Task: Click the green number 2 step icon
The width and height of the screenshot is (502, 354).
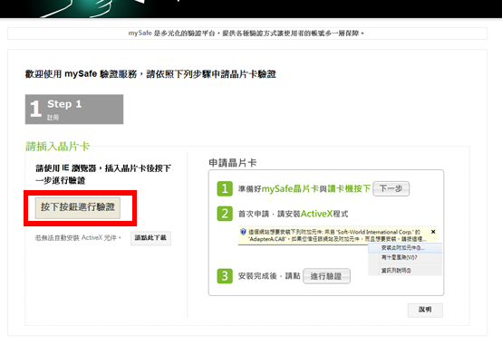Action: [225, 214]
